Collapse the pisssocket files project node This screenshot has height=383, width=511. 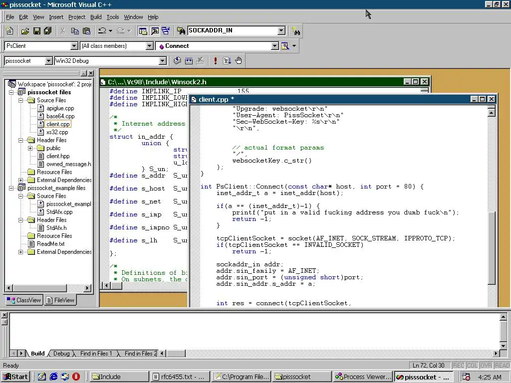point(11,92)
